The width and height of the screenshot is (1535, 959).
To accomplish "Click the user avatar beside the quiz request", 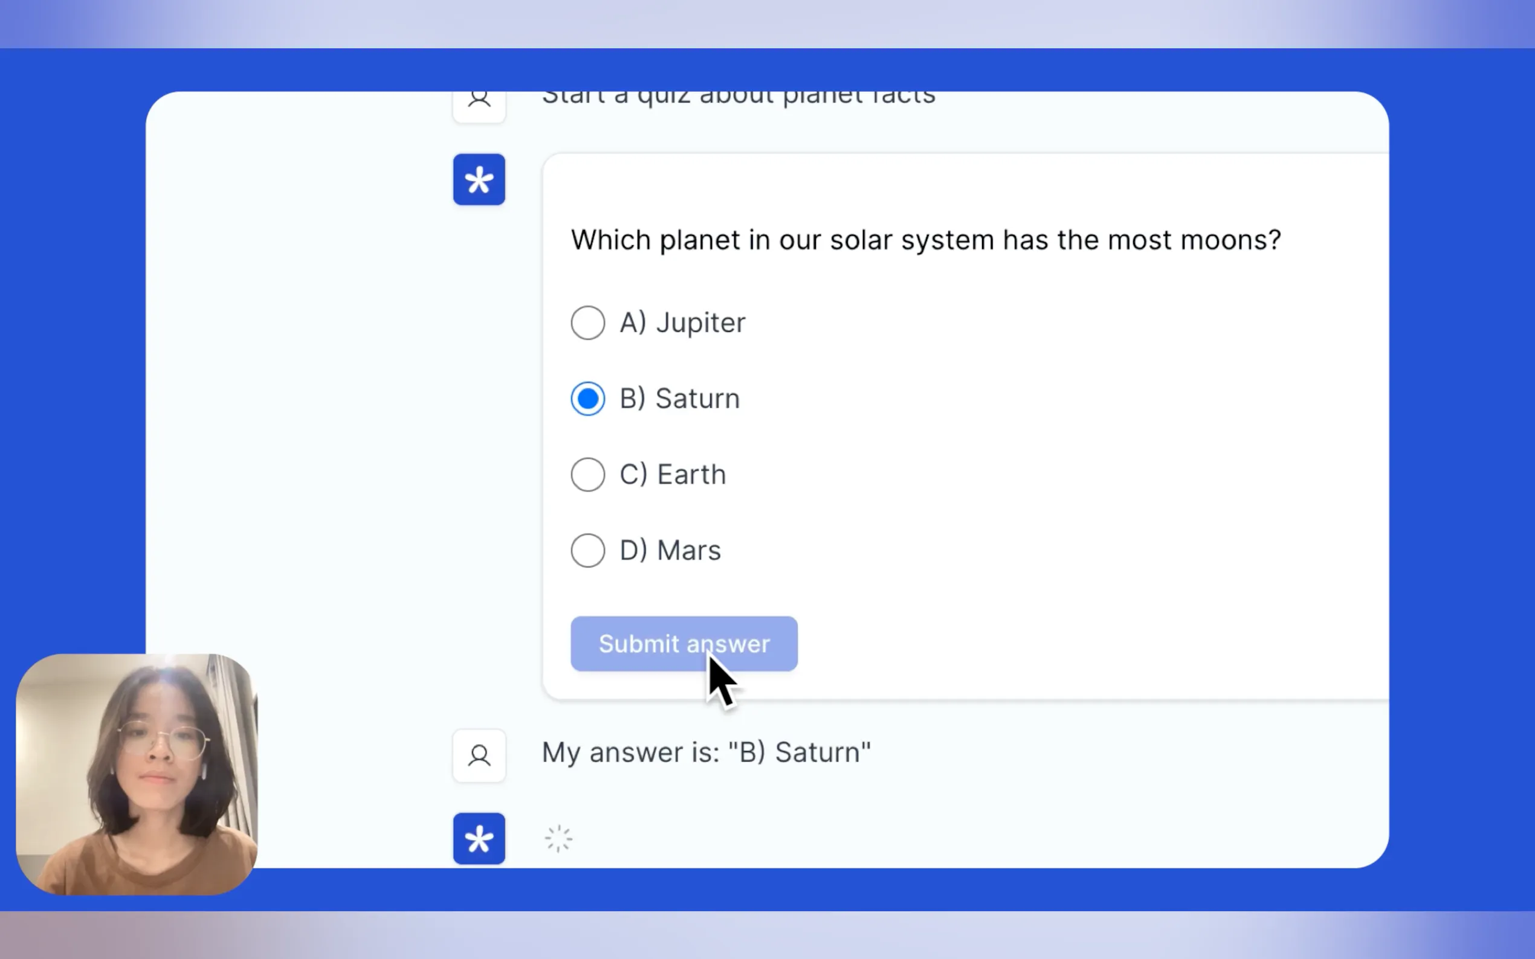I will click(479, 101).
